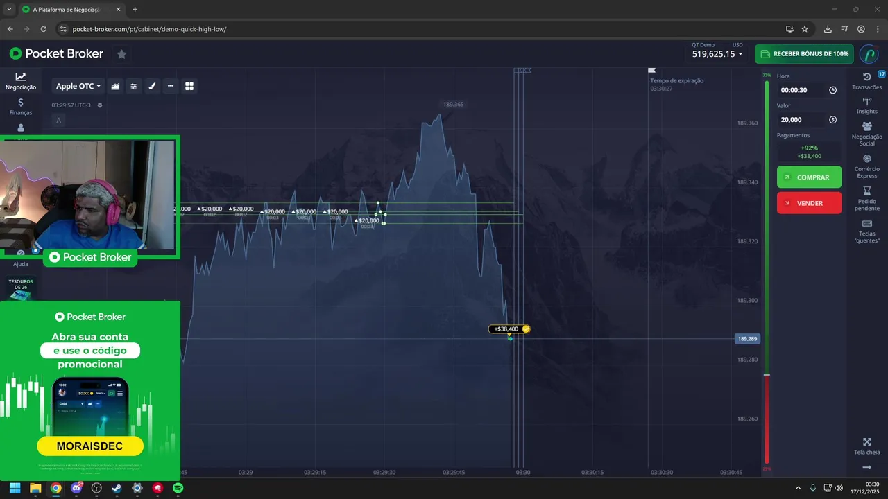Screen dimensions: 888x499
Task: Collapse right sidebar with arrow icon
Action: pyautogui.click(x=867, y=467)
